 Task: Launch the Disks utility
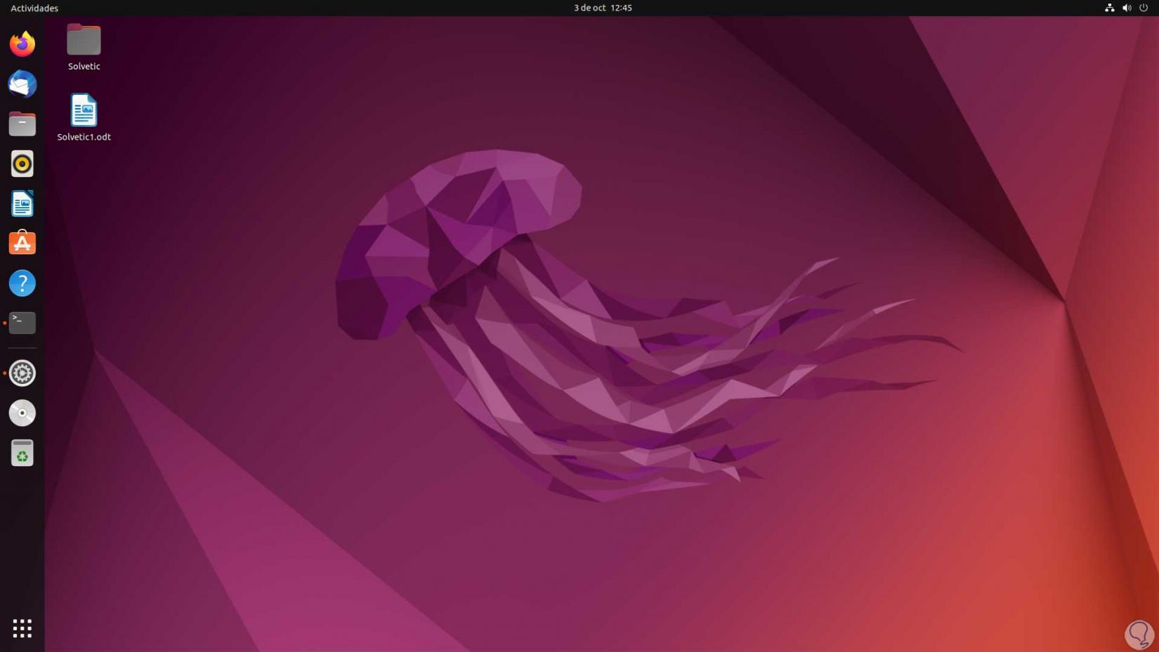22,413
